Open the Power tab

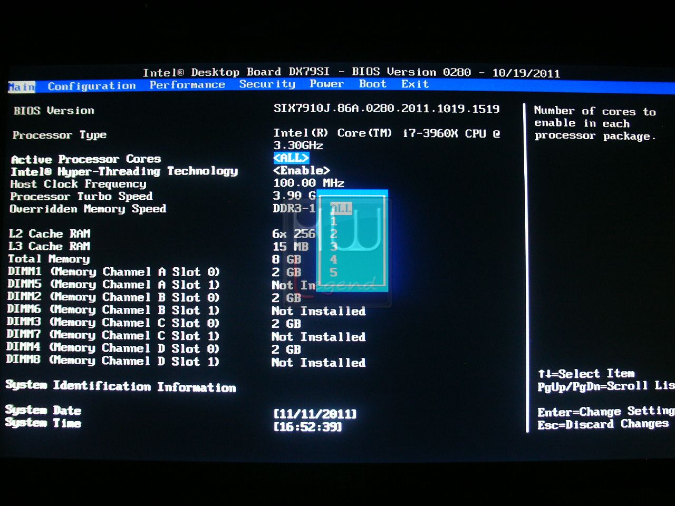tap(326, 84)
